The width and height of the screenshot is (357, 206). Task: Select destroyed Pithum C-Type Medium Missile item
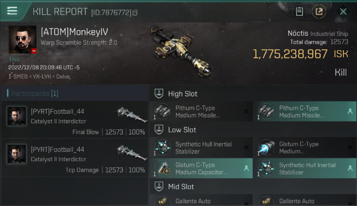(201, 112)
